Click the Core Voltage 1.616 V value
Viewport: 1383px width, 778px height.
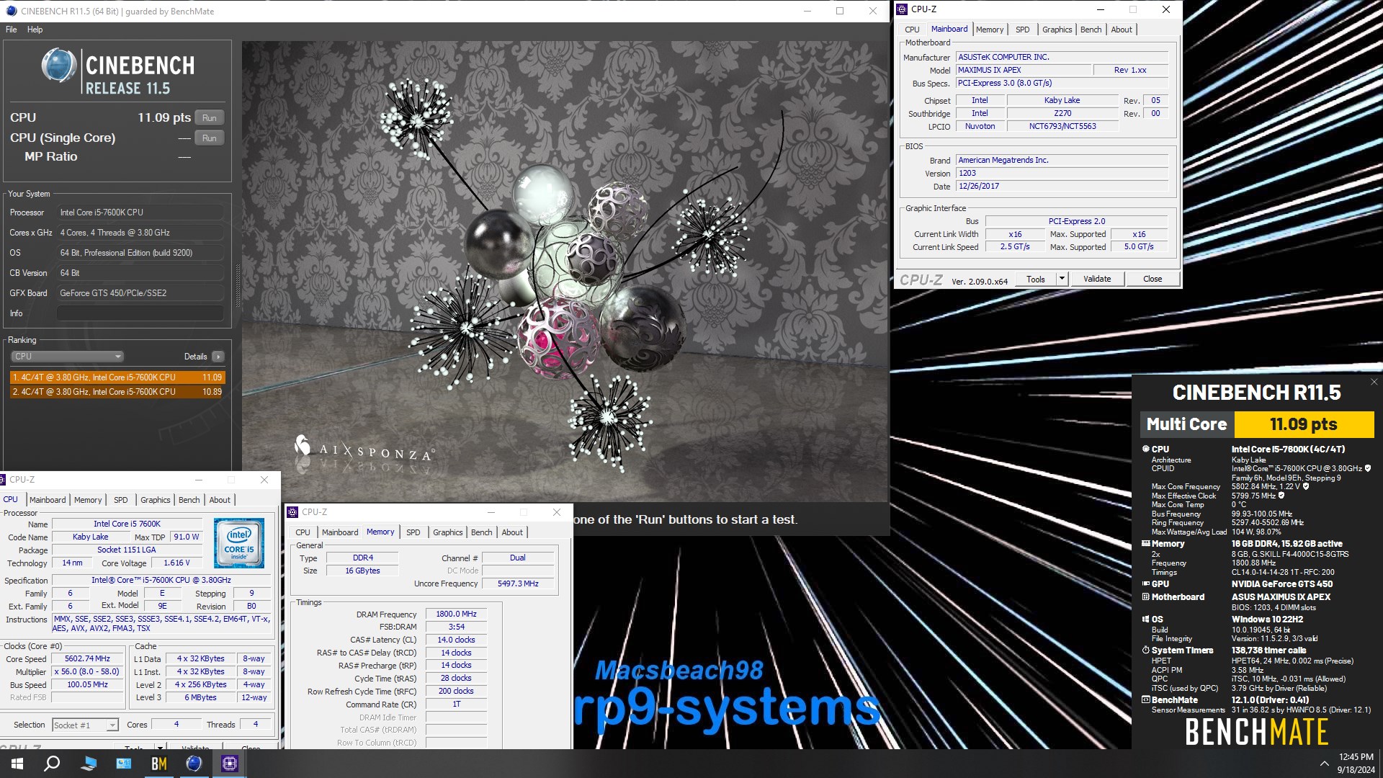176,563
